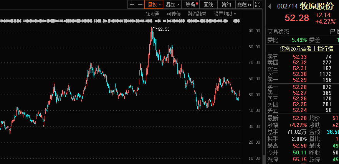Open the 设置均线 moving average dropdown
Screen dimensions: 339x164
(x=225, y=14)
